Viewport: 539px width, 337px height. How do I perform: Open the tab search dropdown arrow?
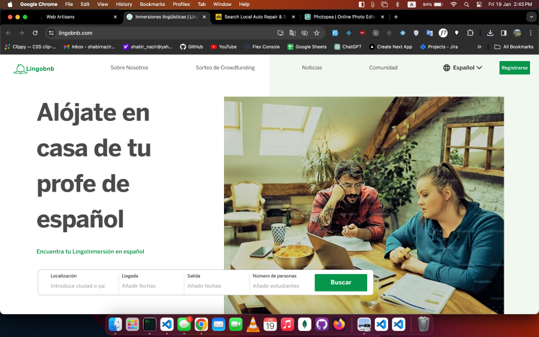531,17
